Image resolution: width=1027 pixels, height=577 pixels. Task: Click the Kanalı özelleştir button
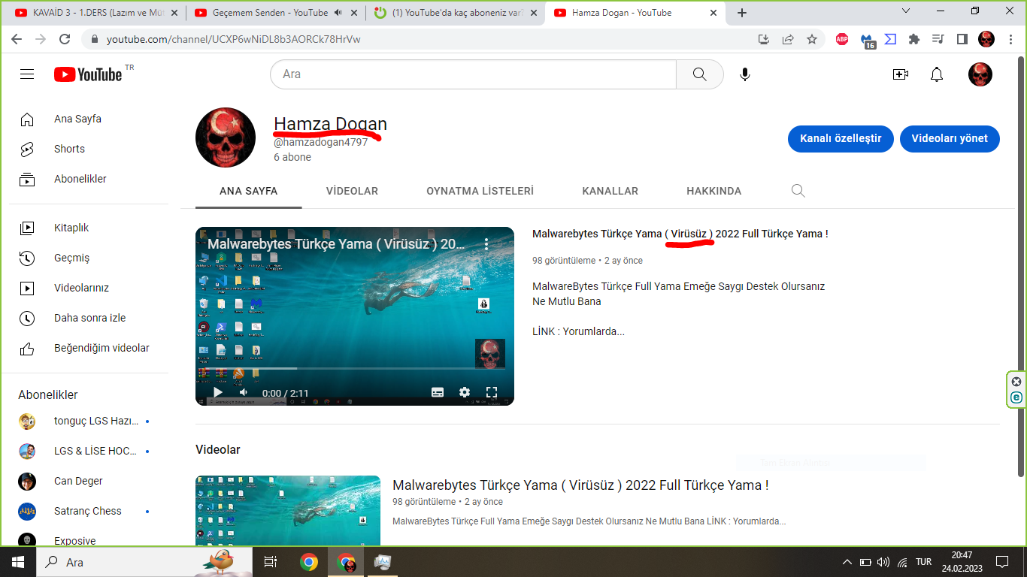841,139
